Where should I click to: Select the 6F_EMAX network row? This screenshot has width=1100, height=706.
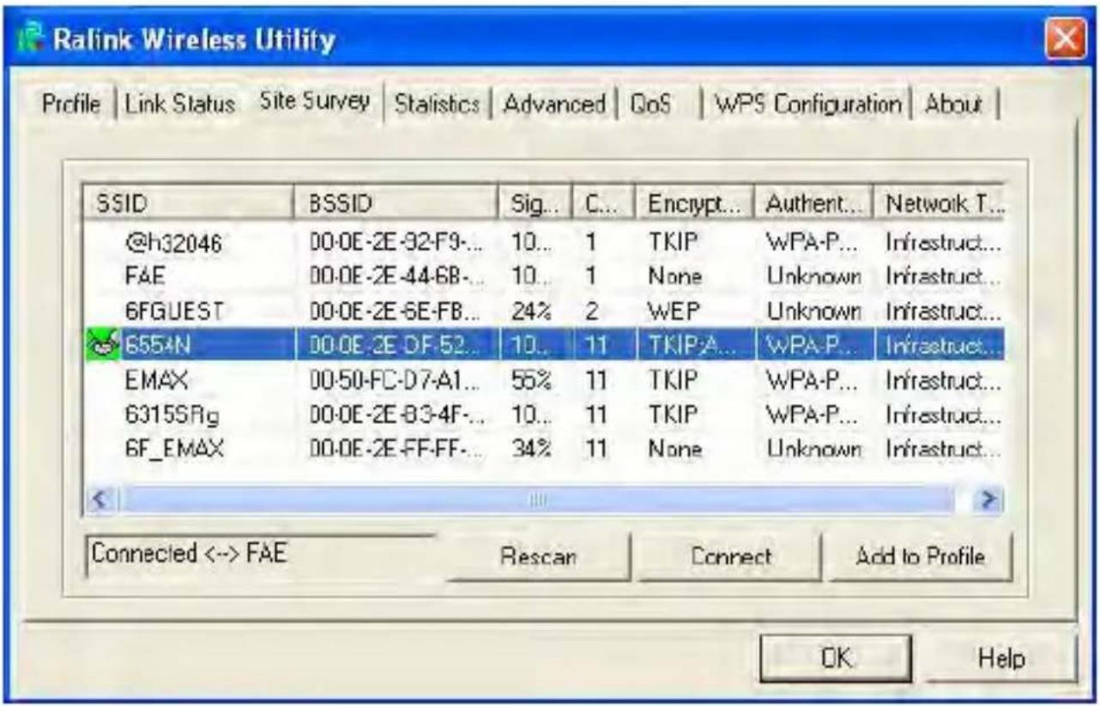click(x=545, y=449)
